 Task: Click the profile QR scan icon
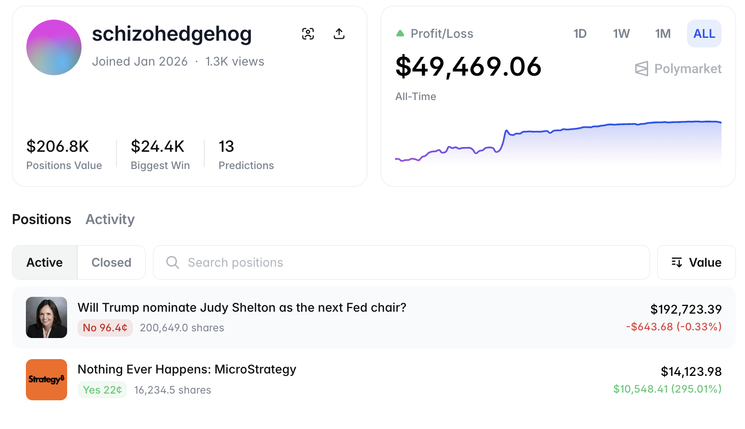[x=308, y=34]
